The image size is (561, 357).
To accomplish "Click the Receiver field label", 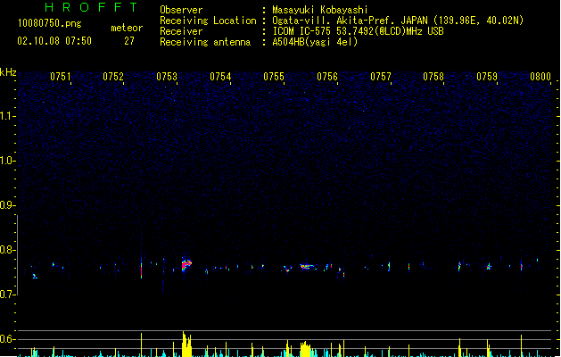I will tap(181, 31).
